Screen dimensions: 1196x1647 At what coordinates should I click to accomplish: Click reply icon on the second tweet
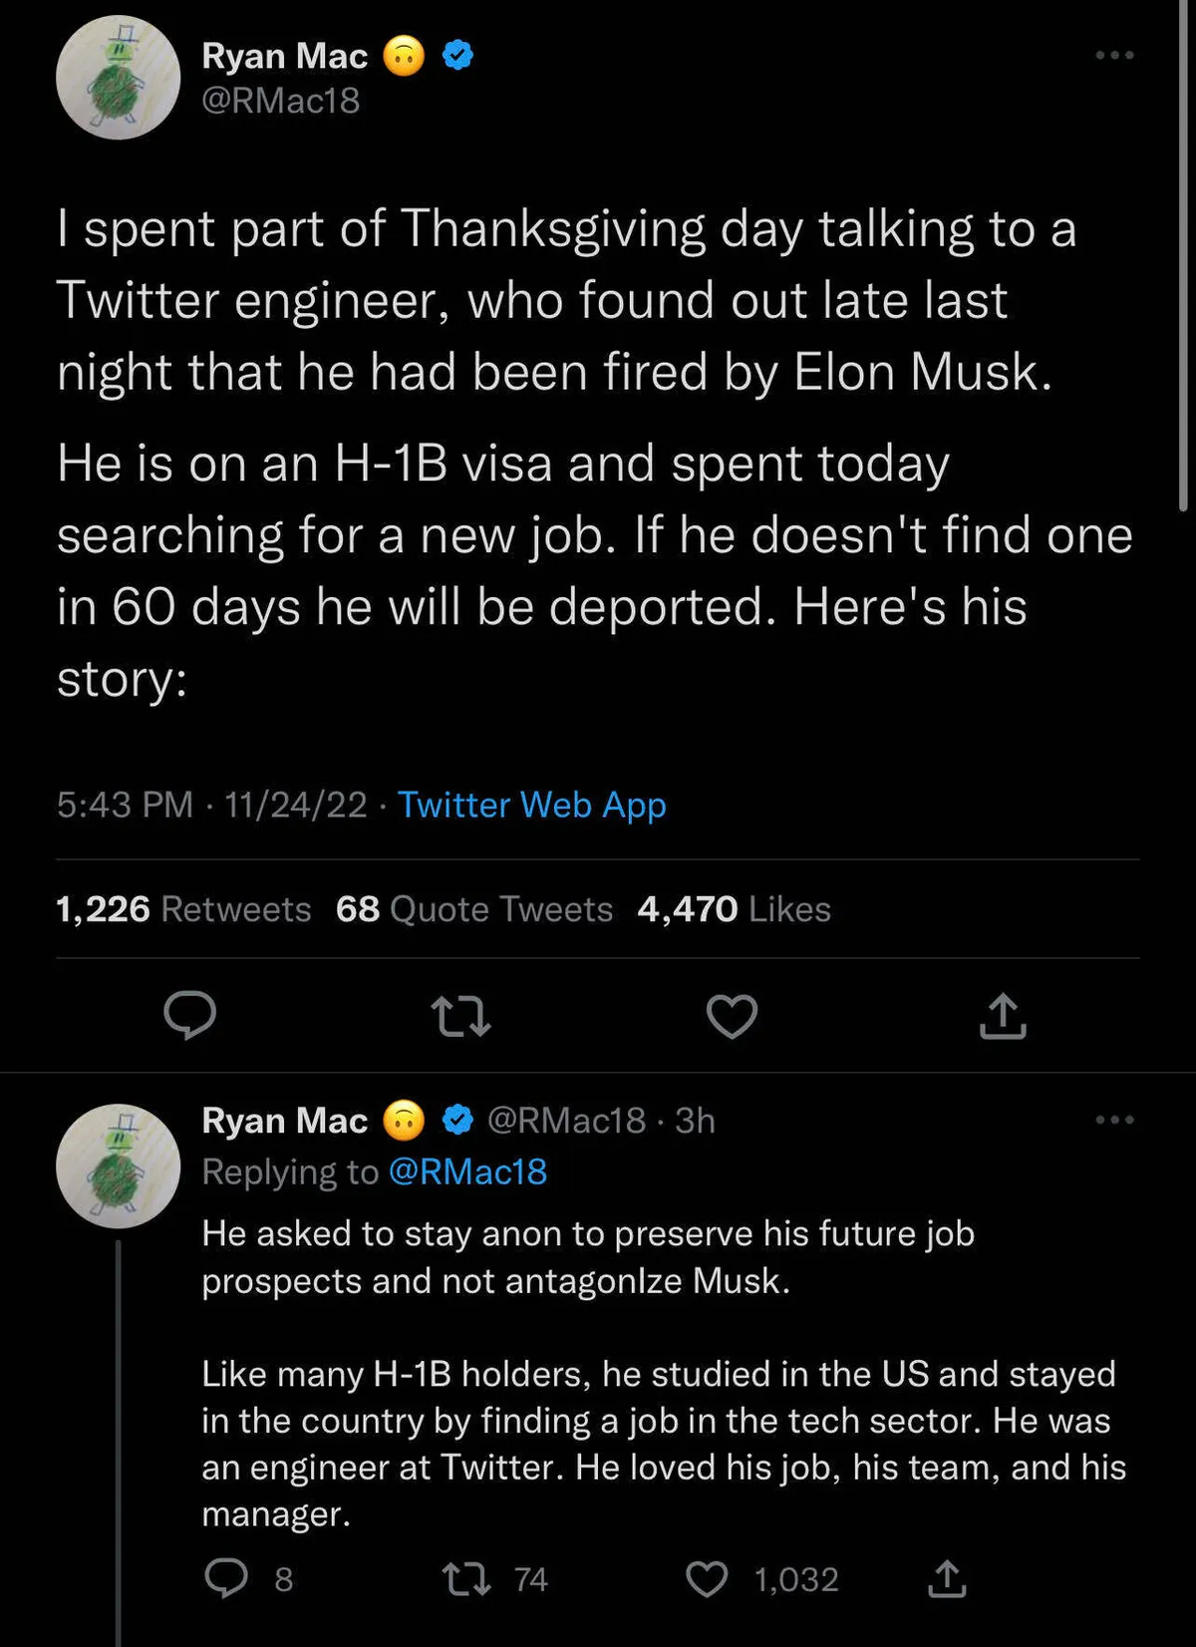pos(226,1578)
